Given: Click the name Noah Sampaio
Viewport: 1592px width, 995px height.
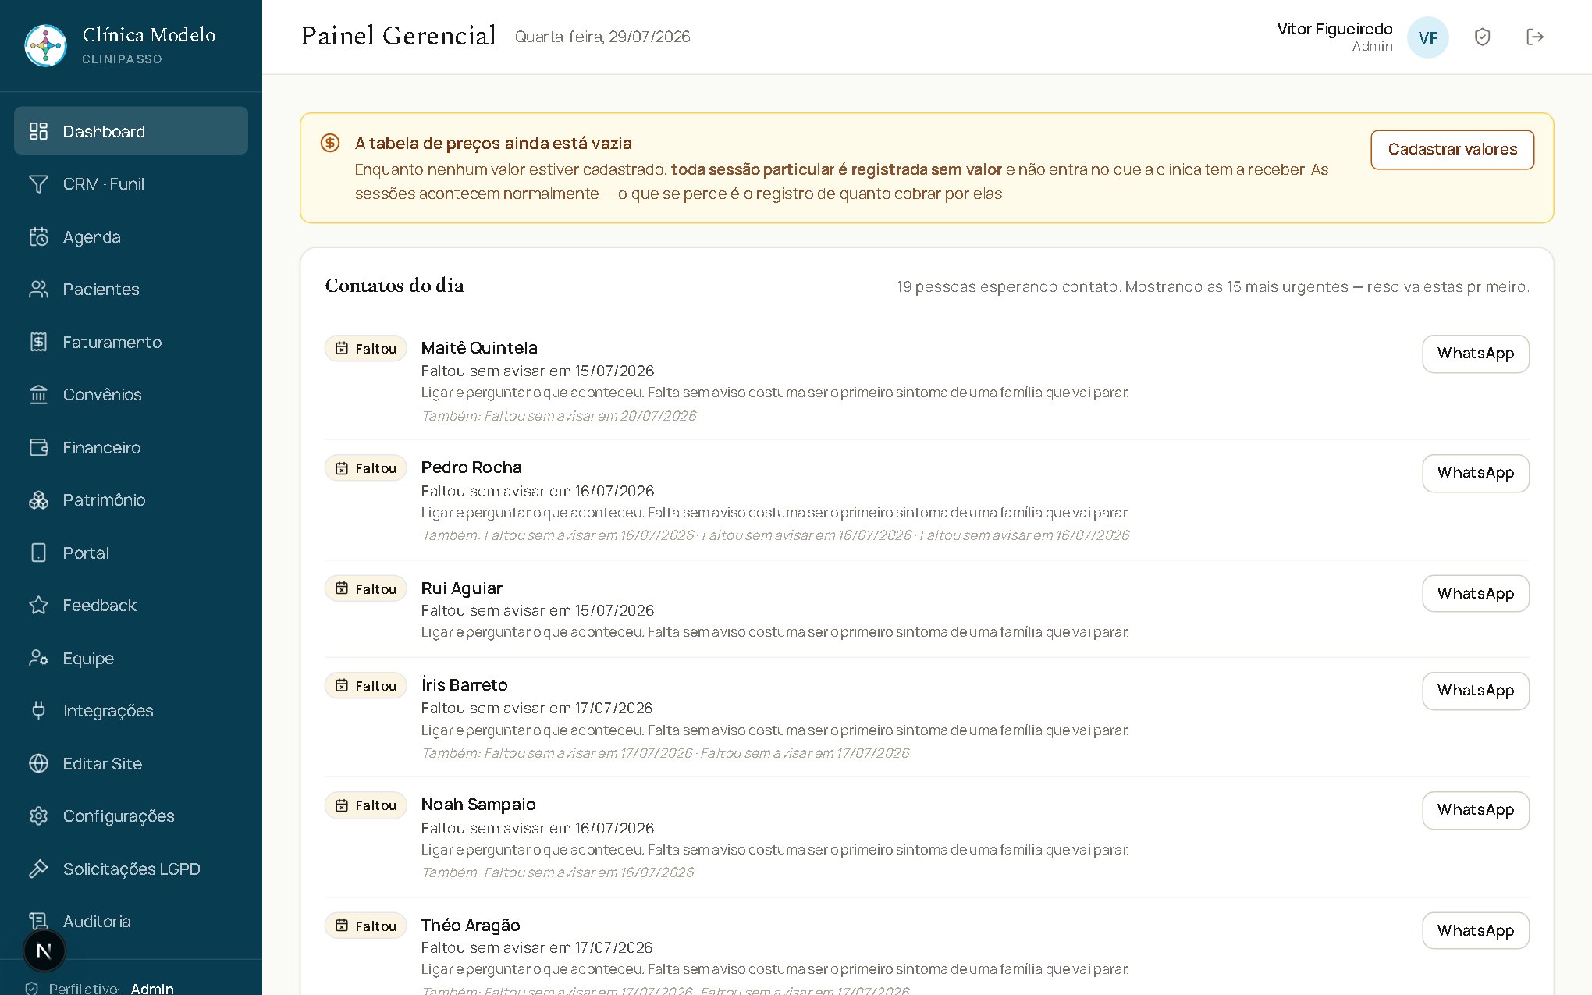Looking at the screenshot, I should pyautogui.click(x=478, y=805).
